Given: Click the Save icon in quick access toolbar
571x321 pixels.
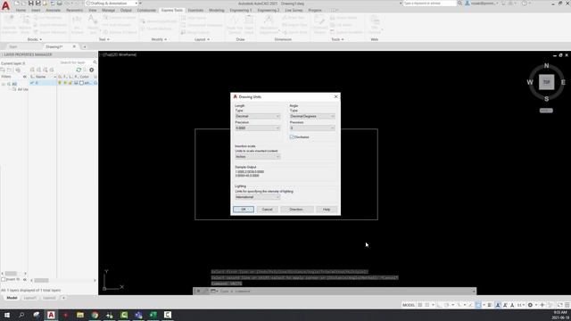Looking at the screenshot, I should [31, 4].
